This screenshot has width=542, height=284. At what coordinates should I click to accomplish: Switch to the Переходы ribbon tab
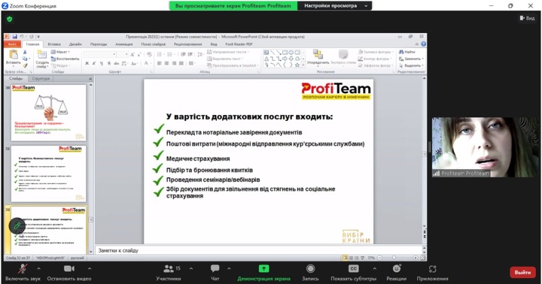point(98,44)
